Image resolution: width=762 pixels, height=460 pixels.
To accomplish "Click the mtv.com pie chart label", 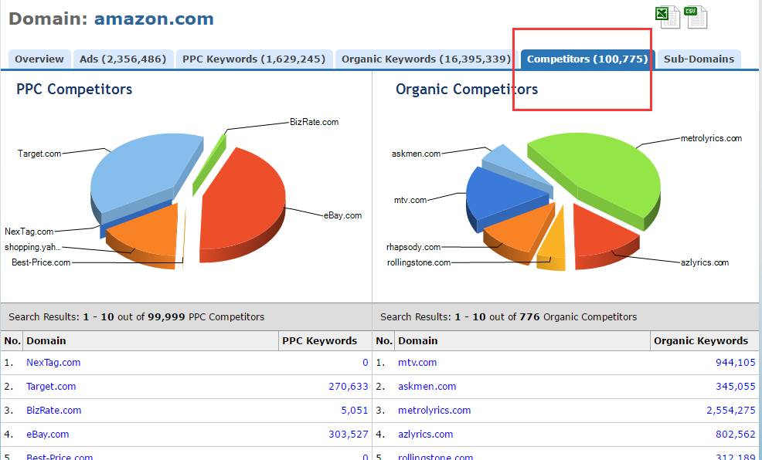I will pos(410,200).
